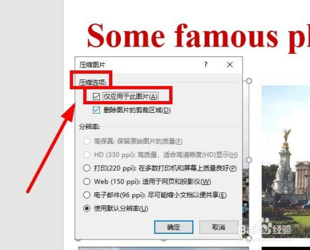310x250 pixels.
Task: Click the 取消 button
Action: pyautogui.click(x=219, y=227)
